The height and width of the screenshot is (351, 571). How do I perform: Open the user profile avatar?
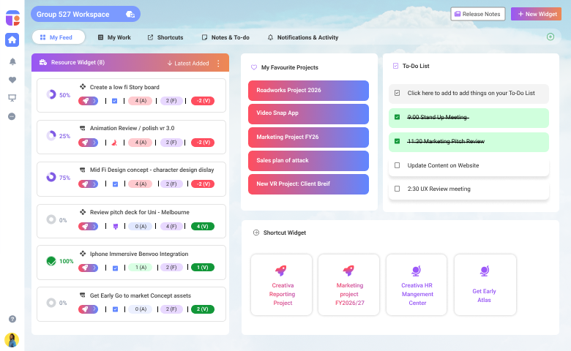tap(12, 340)
